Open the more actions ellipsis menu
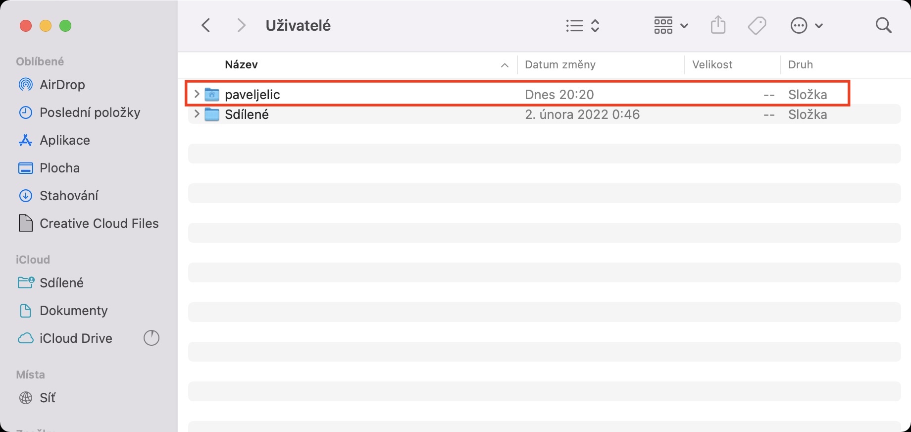 pyautogui.click(x=807, y=25)
